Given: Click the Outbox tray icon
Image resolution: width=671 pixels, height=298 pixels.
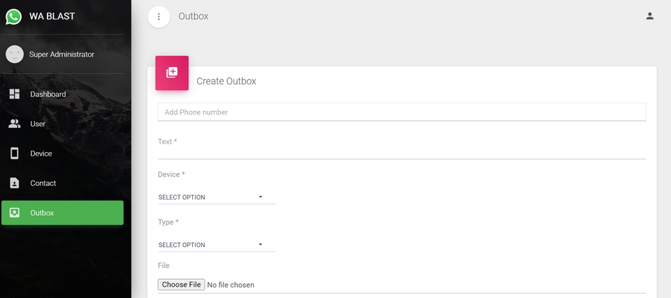Looking at the screenshot, I should tap(15, 213).
